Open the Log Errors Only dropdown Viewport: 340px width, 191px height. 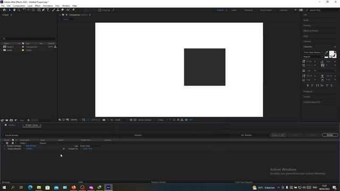(x=91, y=146)
